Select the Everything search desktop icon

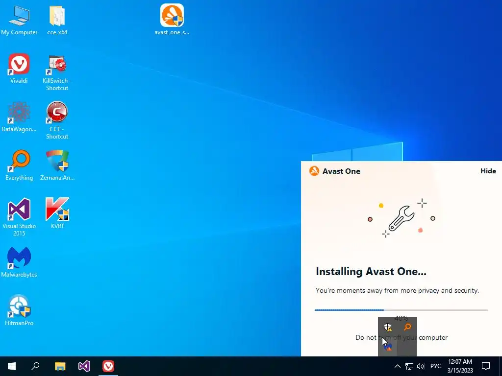(19, 165)
